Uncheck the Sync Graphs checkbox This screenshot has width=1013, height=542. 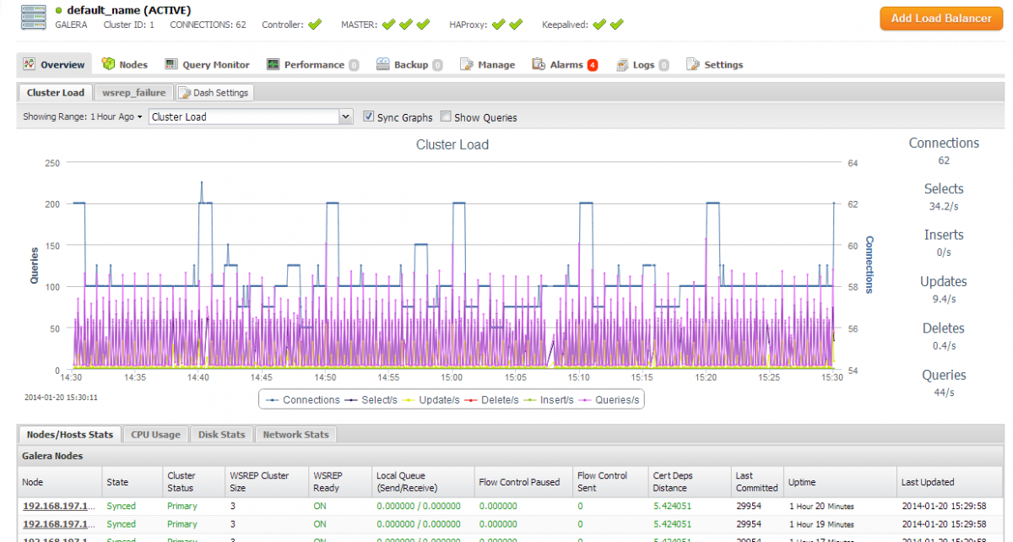368,117
